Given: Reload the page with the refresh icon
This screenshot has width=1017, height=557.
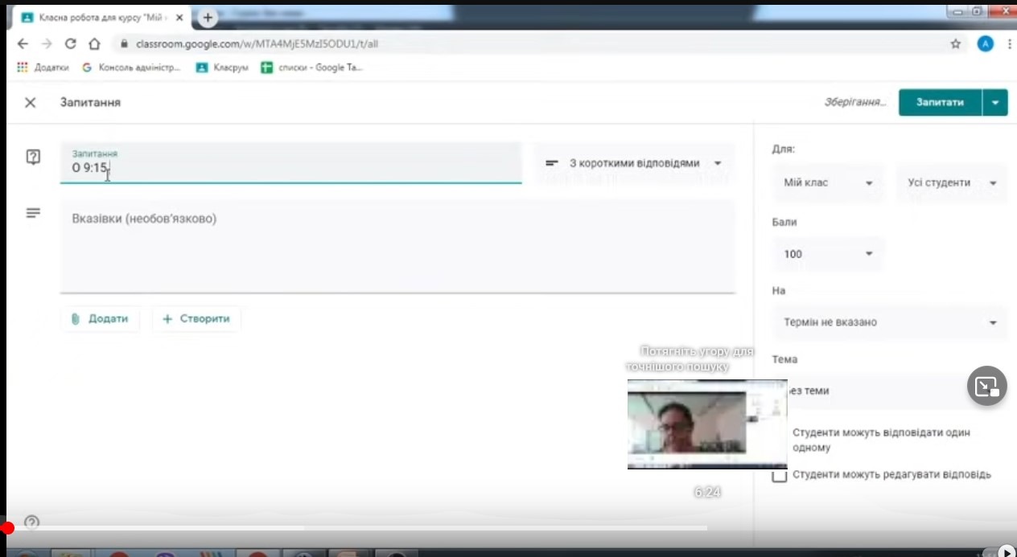Looking at the screenshot, I should [71, 44].
